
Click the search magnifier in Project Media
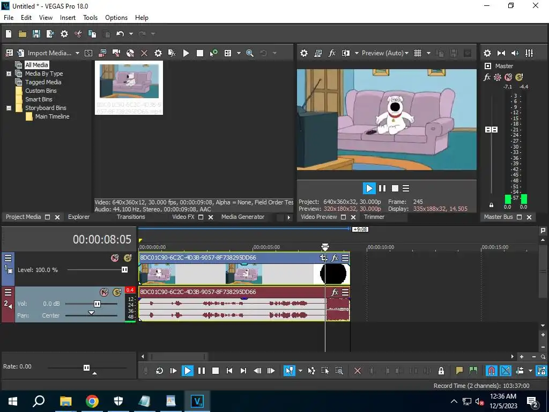pyautogui.click(x=250, y=53)
